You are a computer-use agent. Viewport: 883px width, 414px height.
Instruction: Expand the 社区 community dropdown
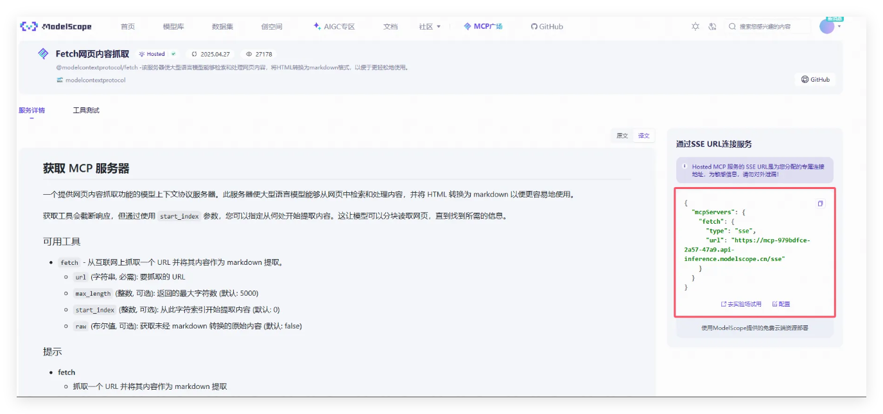coord(430,26)
